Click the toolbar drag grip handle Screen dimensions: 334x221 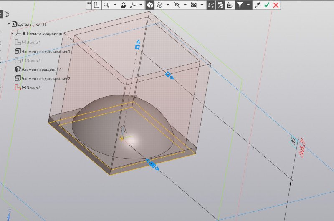89,3
